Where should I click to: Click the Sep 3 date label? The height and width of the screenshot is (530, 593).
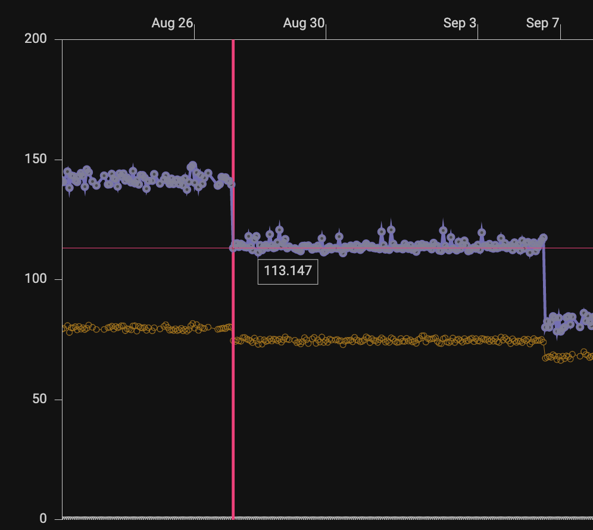tap(460, 23)
